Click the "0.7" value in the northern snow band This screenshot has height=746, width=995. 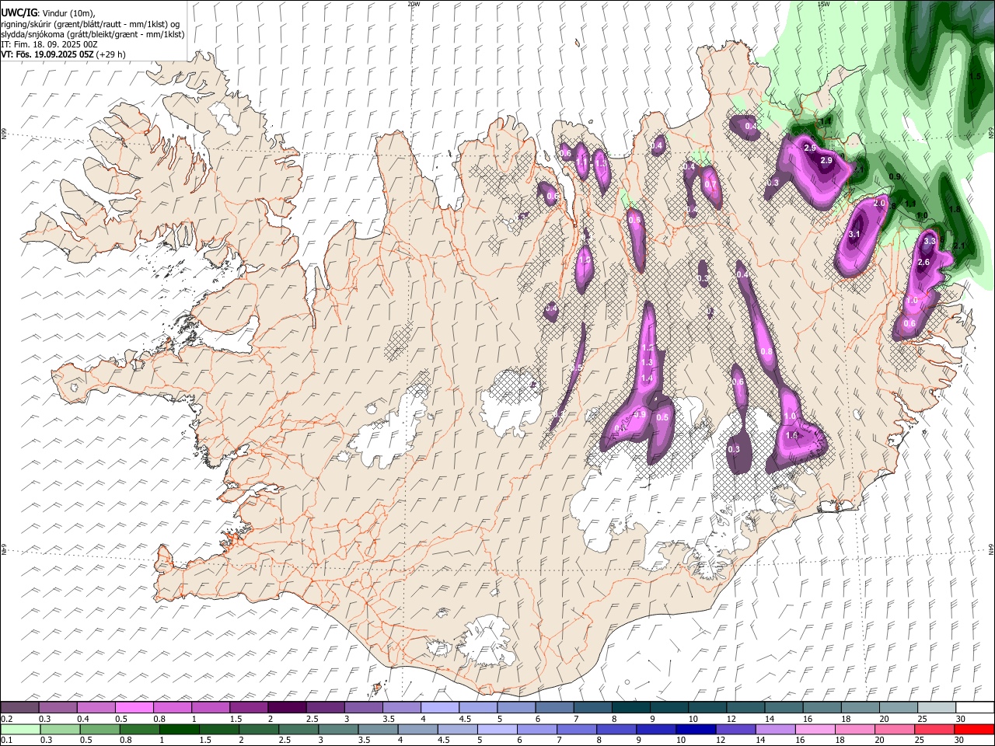click(x=710, y=185)
